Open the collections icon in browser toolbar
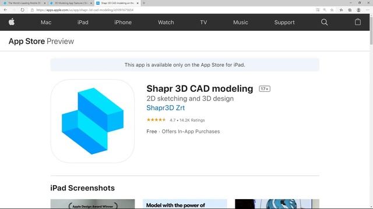373x209 pixels. [x=350, y=10]
